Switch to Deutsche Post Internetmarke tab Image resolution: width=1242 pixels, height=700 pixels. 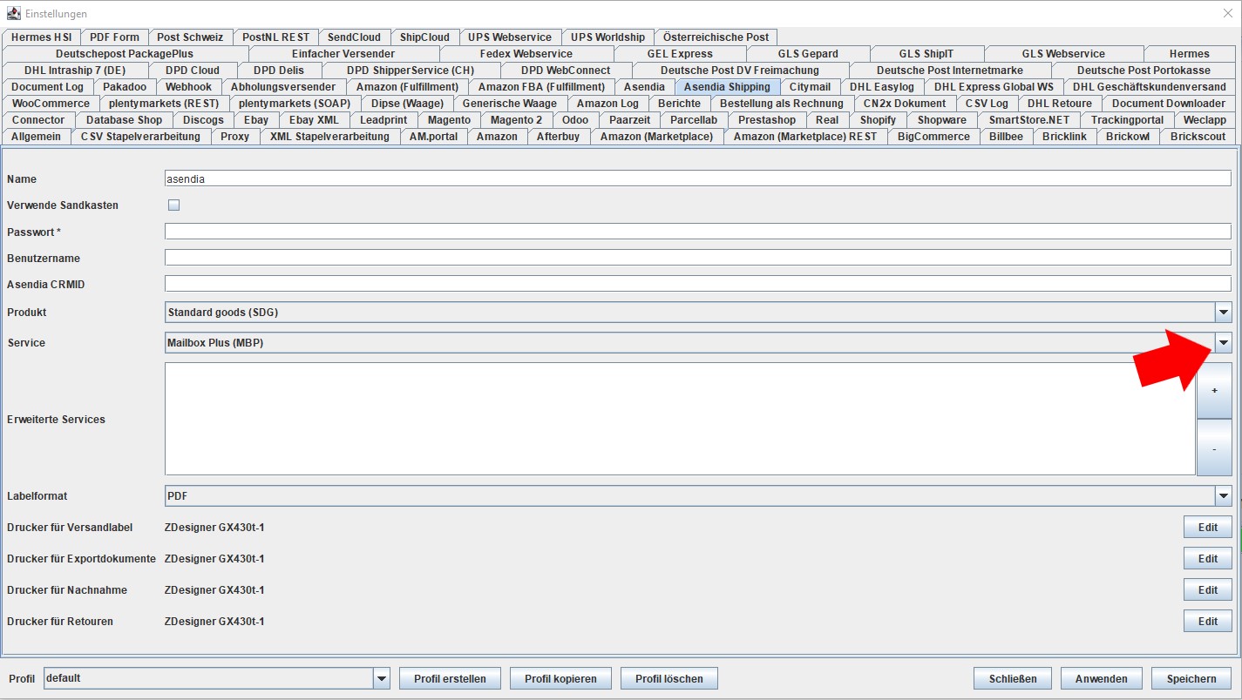pyautogui.click(x=950, y=71)
